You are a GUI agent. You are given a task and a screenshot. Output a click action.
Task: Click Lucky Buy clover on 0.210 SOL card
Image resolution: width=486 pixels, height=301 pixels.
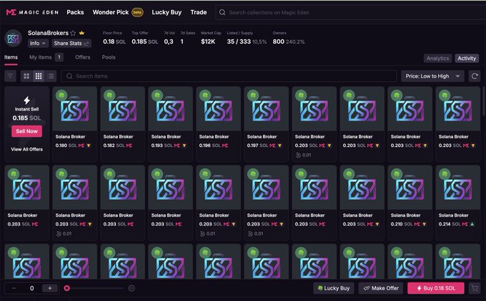point(397,174)
